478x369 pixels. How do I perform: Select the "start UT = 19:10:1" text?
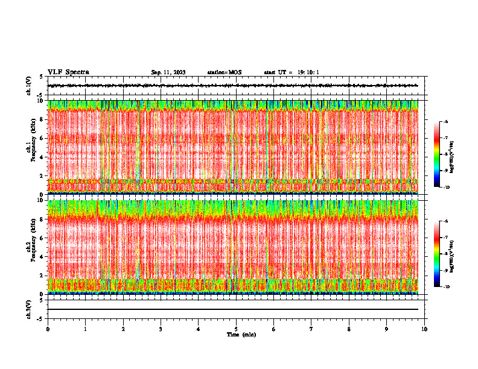point(292,72)
